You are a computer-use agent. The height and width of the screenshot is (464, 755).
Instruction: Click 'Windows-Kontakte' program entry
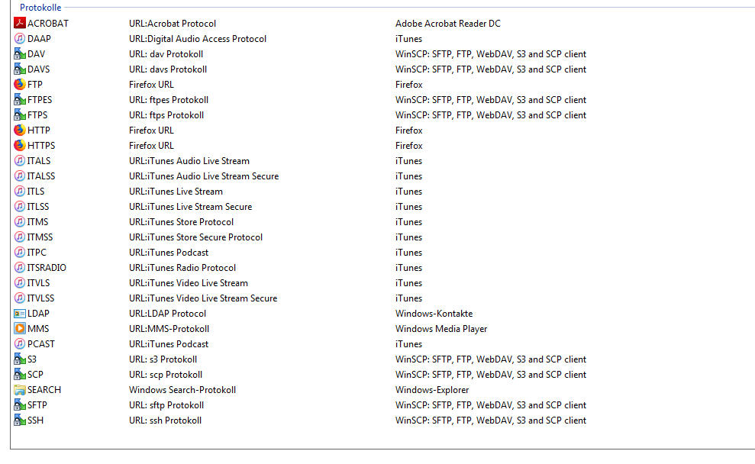click(434, 314)
